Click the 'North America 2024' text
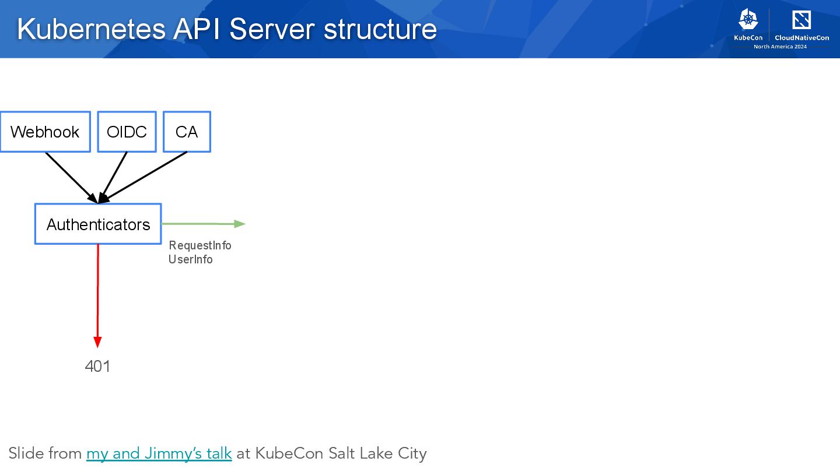 [780, 47]
